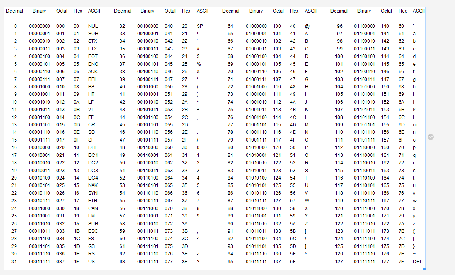Click the first Decimal column header
Viewport: 455px width, 275px height.
click(14, 11)
